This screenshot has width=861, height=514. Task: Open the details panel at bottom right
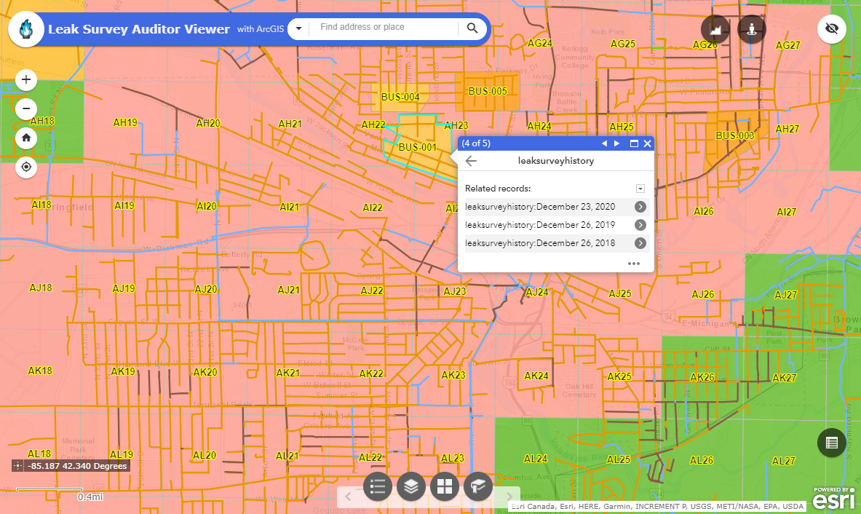[831, 443]
